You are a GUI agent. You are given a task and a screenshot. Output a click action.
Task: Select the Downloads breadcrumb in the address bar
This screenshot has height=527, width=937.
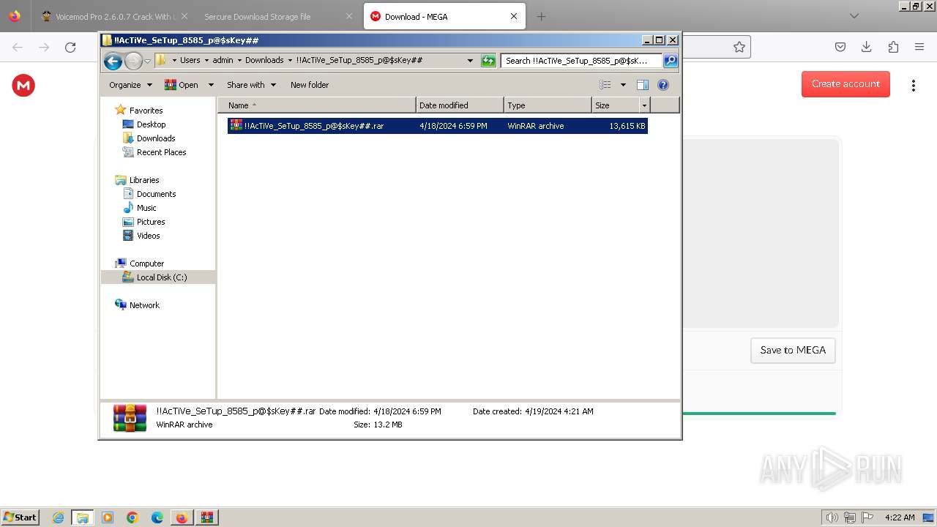[x=264, y=60]
